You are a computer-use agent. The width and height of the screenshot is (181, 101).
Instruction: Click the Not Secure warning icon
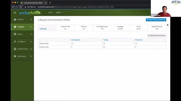tap(25, 7)
